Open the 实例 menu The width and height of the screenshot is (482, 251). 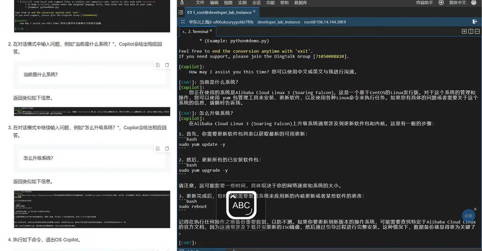point(242,3)
